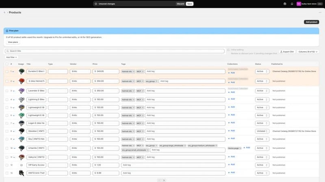The width and height of the screenshot is (325, 182).
Task: Click the store icon in top bar
Action: pos(285,4)
